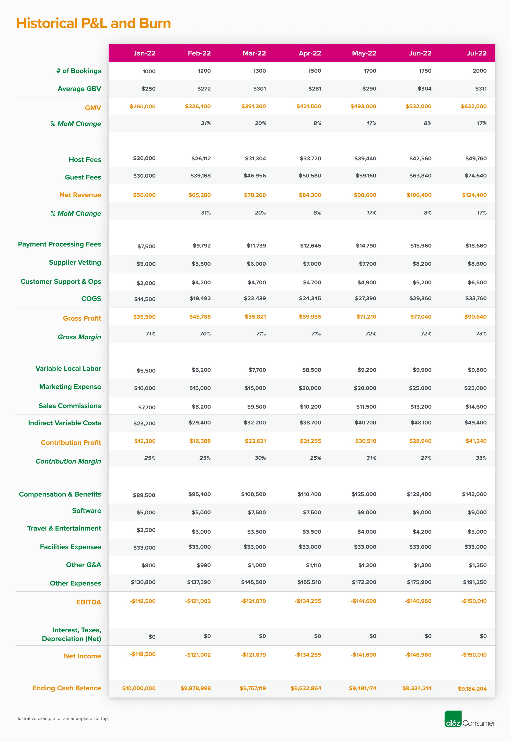Select the Mar-22 column header

click(x=254, y=53)
